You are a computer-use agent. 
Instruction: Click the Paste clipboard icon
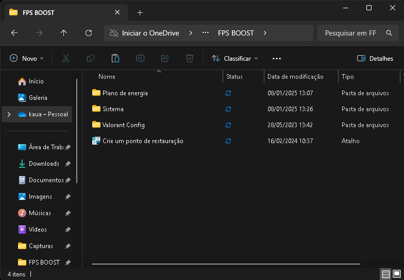point(115,59)
